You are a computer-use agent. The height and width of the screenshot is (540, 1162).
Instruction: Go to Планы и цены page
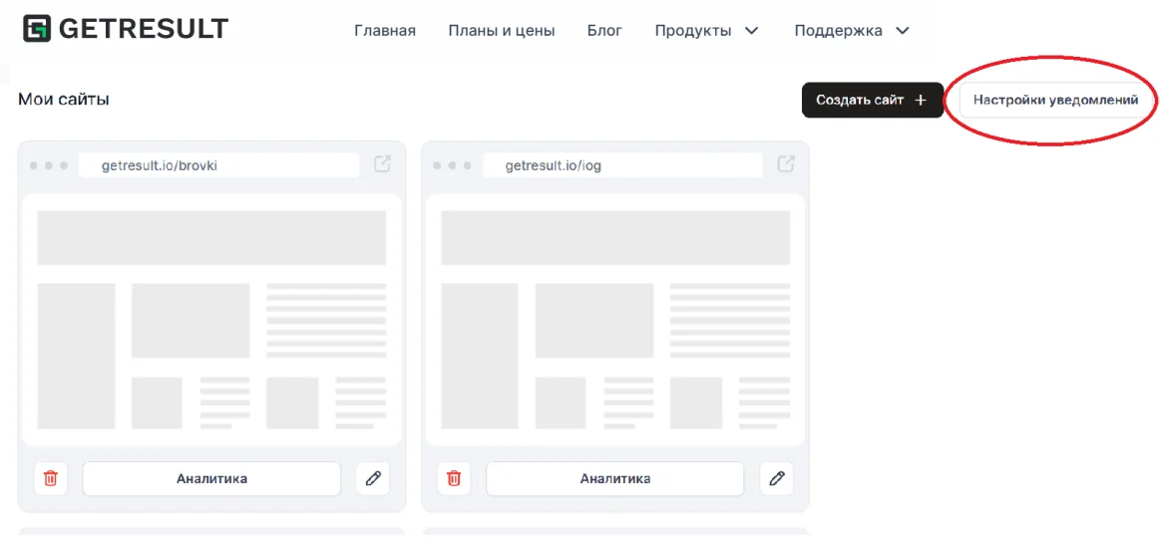501,31
